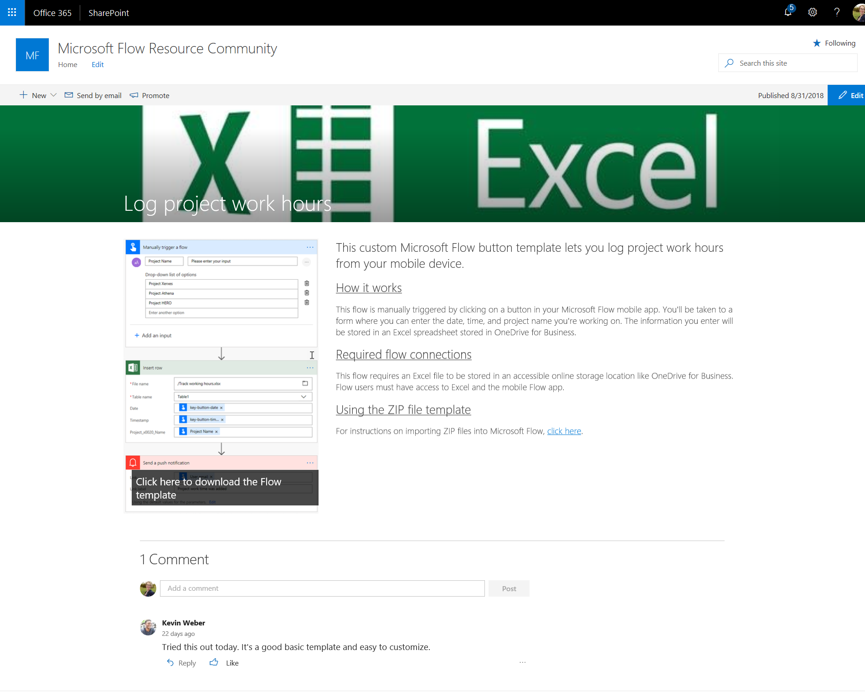The height and width of the screenshot is (692, 865).
Task: Open Office 365 header link
Action: [x=52, y=13]
